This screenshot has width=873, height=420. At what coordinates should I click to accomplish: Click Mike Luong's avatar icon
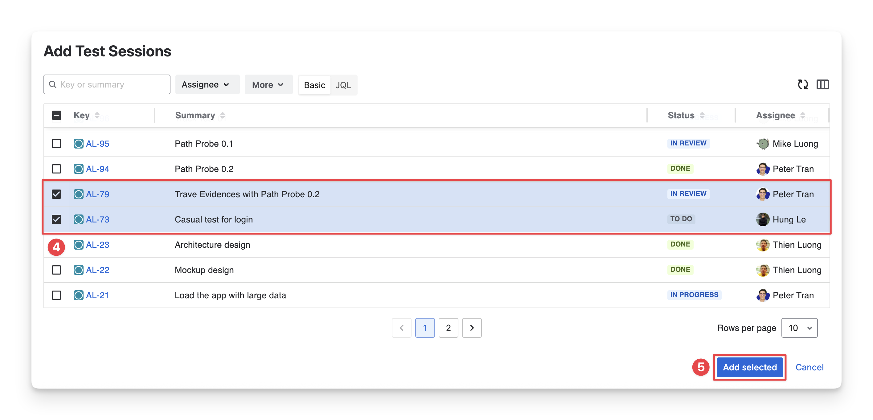pos(763,144)
